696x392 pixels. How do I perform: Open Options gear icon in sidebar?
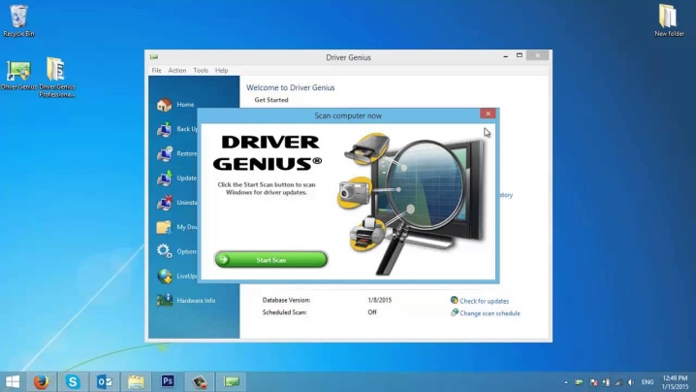coord(164,251)
